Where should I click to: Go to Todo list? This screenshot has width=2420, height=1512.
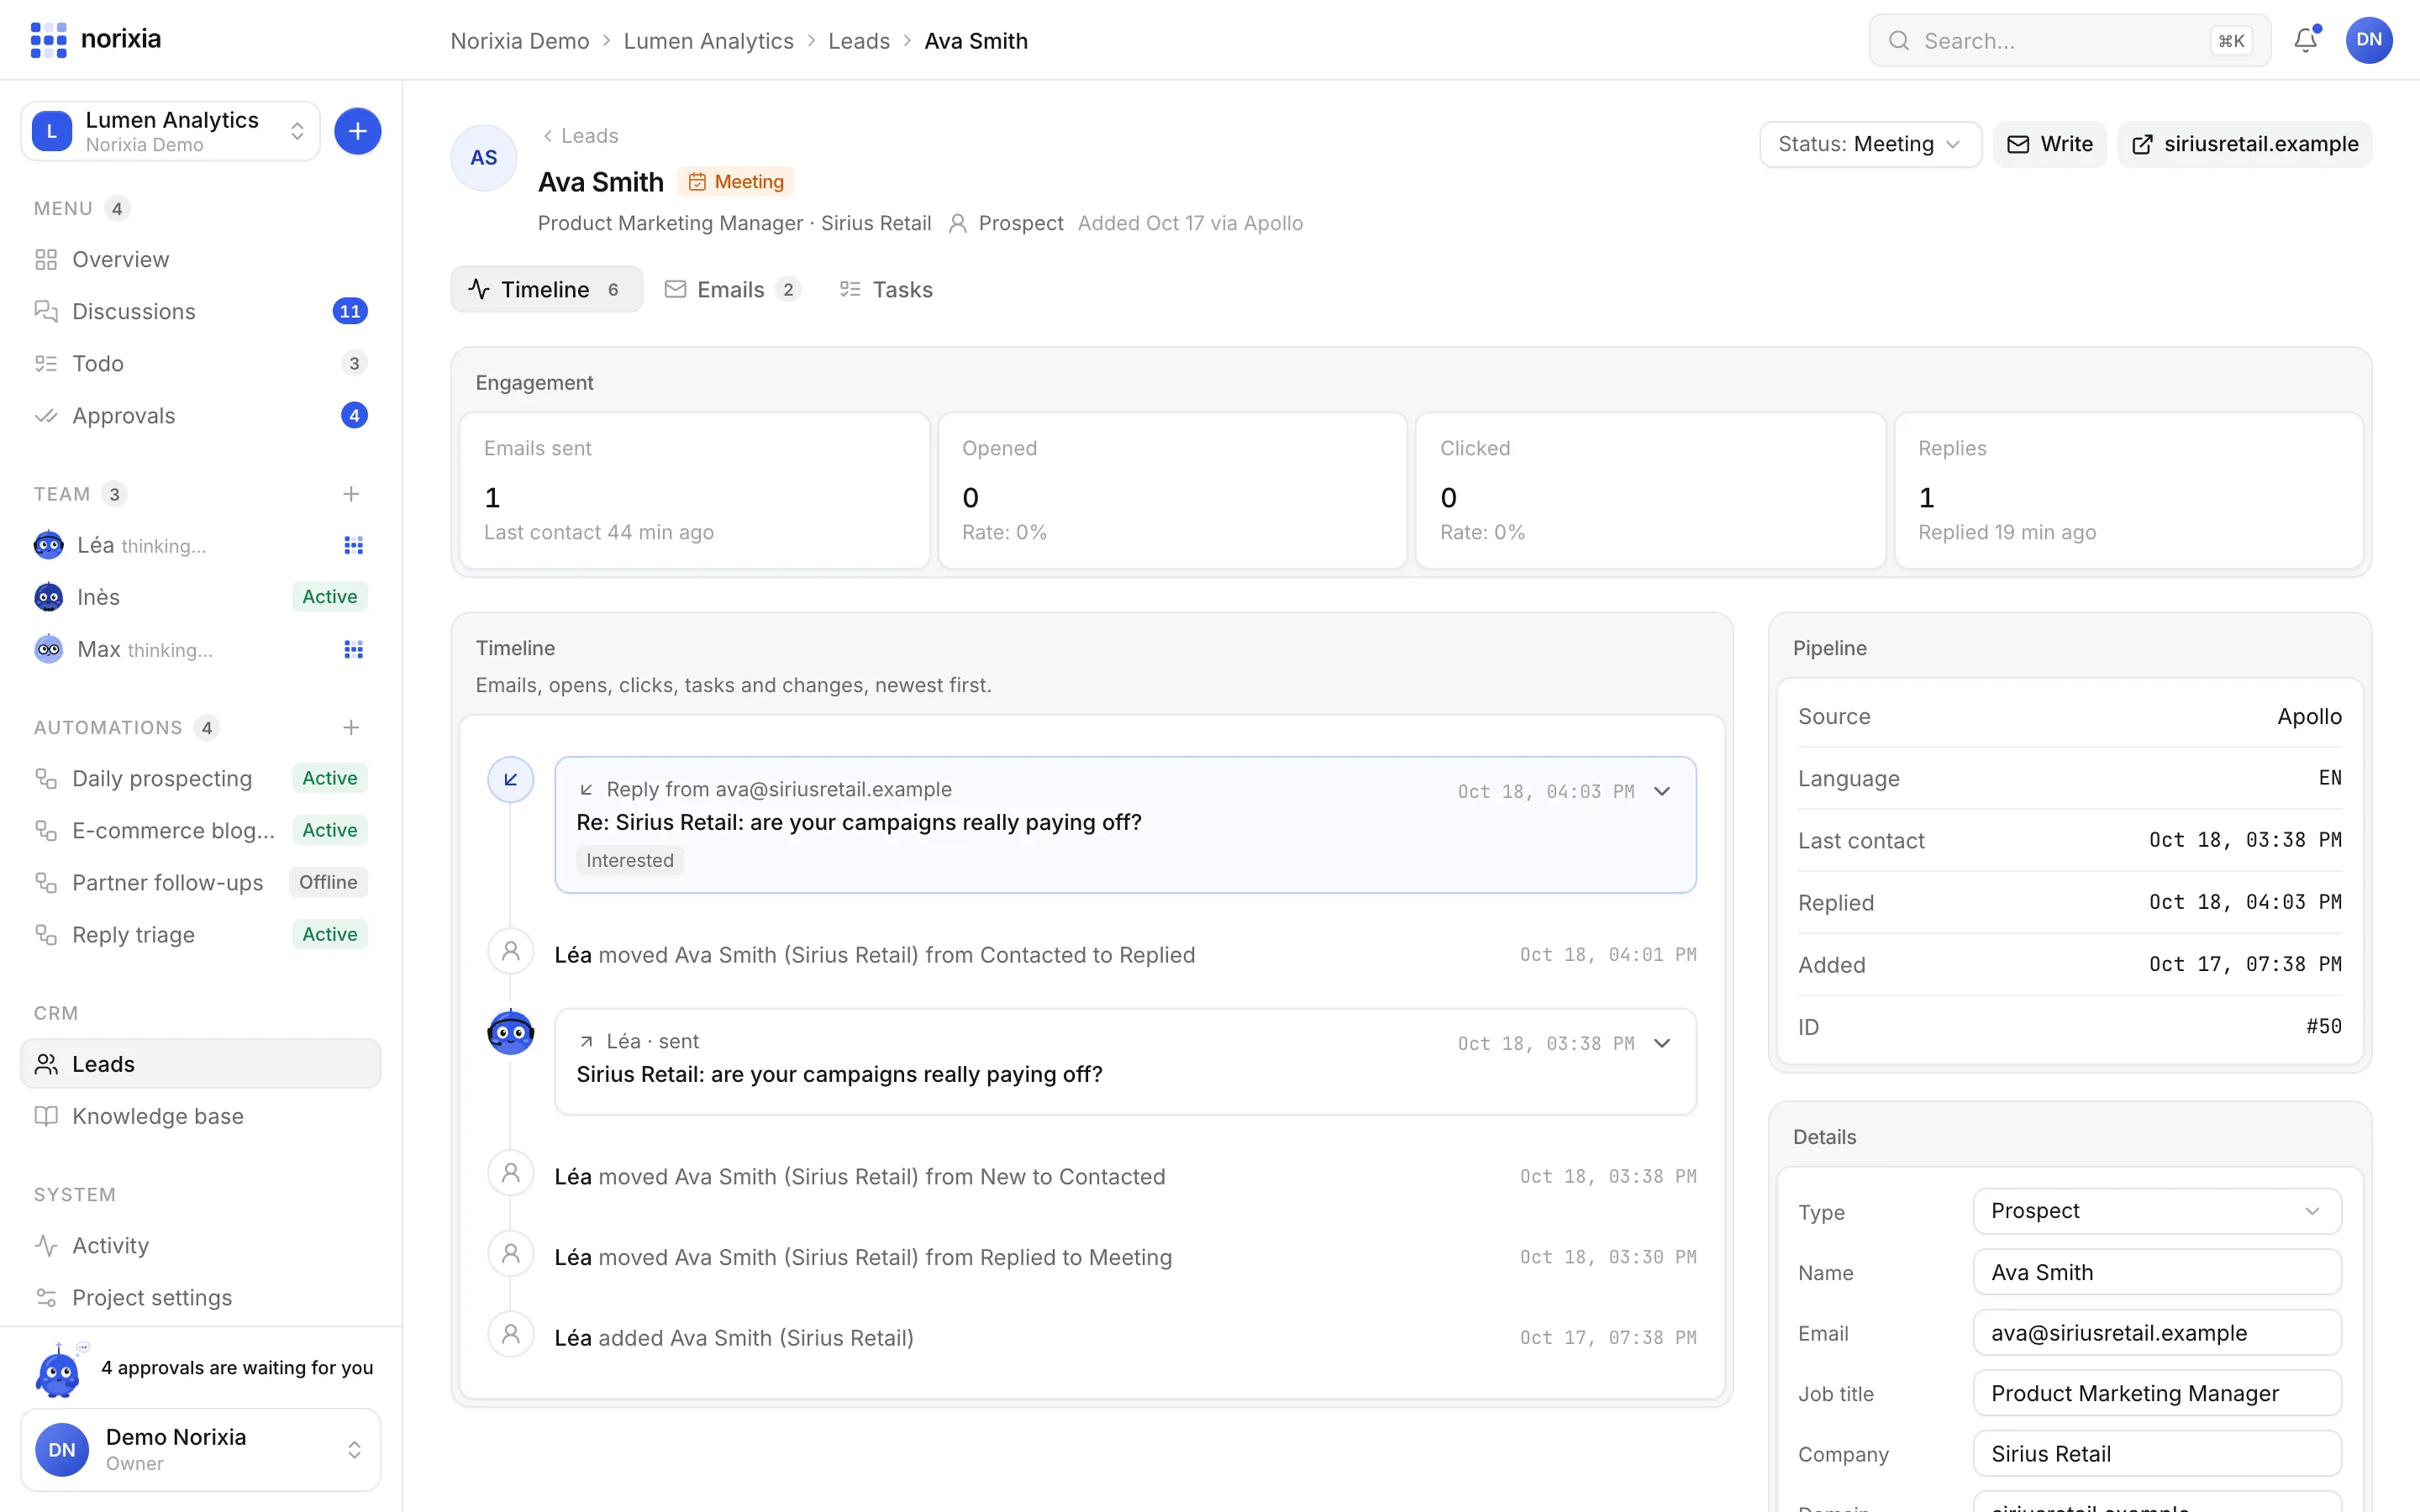pyautogui.click(x=200, y=363)
